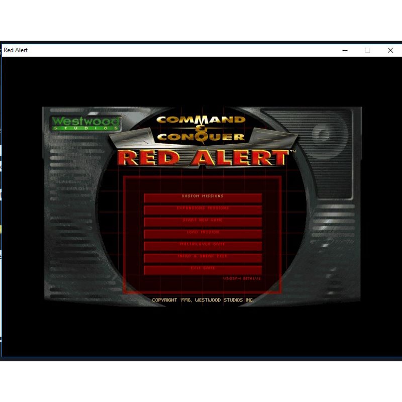Open the Expansions Missions menu entry

click(x=203, y=209)
